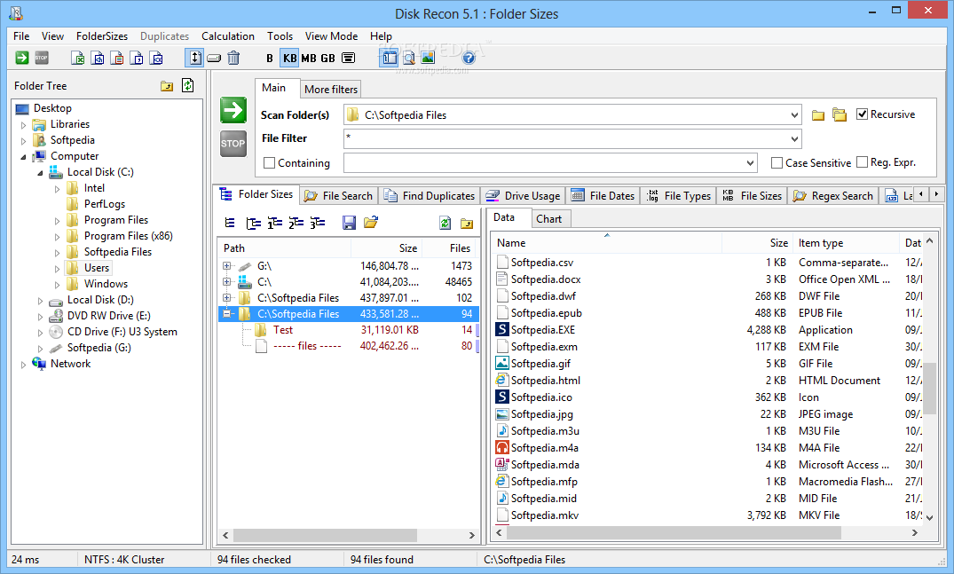This screenshot has height=574, width=954.
Task: Expand the Libraries node in folder tree
Action: 24,125
